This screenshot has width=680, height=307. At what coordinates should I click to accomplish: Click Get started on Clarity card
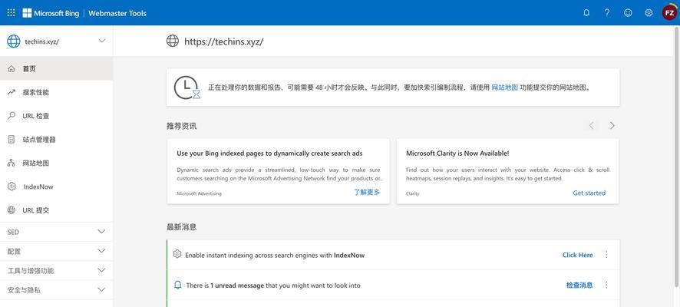coord(589,193)
